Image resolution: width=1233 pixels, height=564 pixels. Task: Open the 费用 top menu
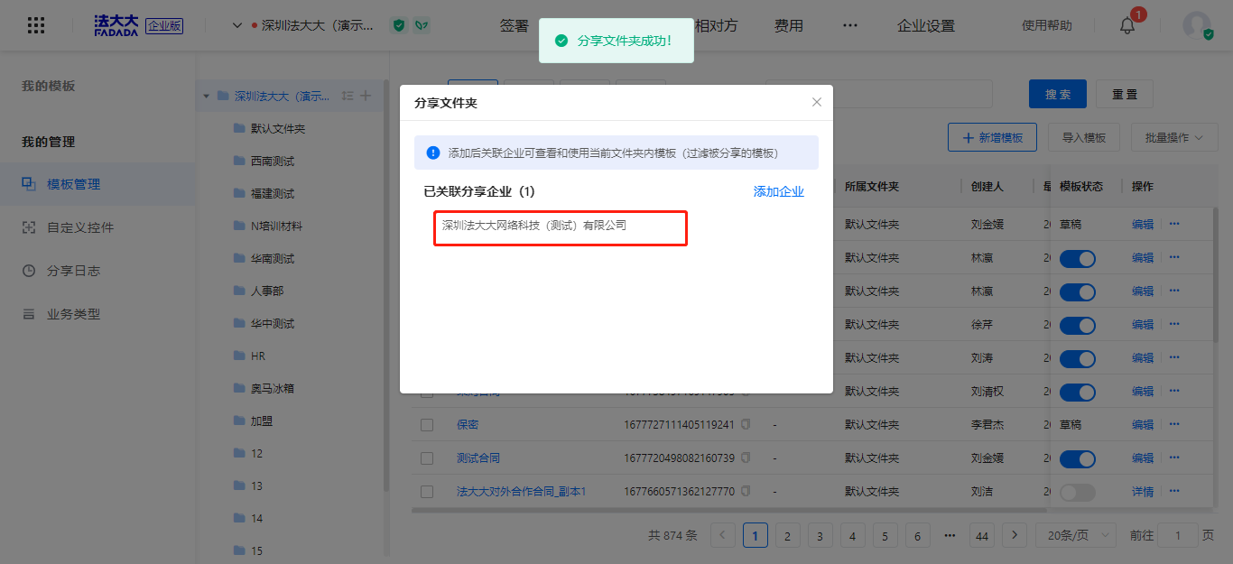[x=789, y=25]
